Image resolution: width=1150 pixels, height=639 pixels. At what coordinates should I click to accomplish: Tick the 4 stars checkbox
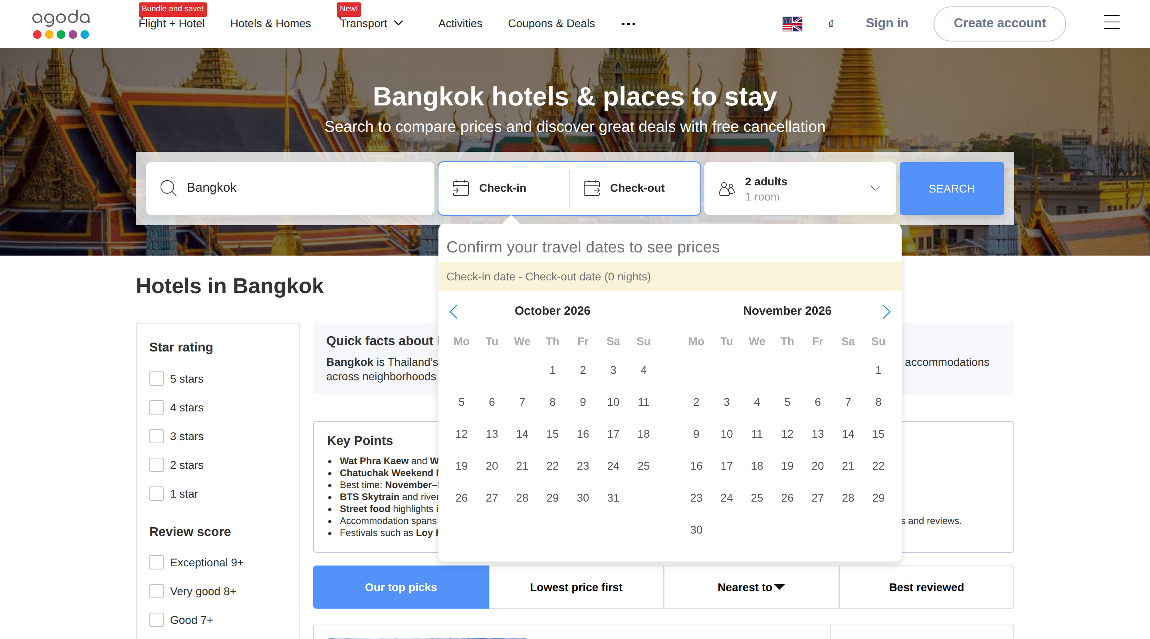click(156, 407)
